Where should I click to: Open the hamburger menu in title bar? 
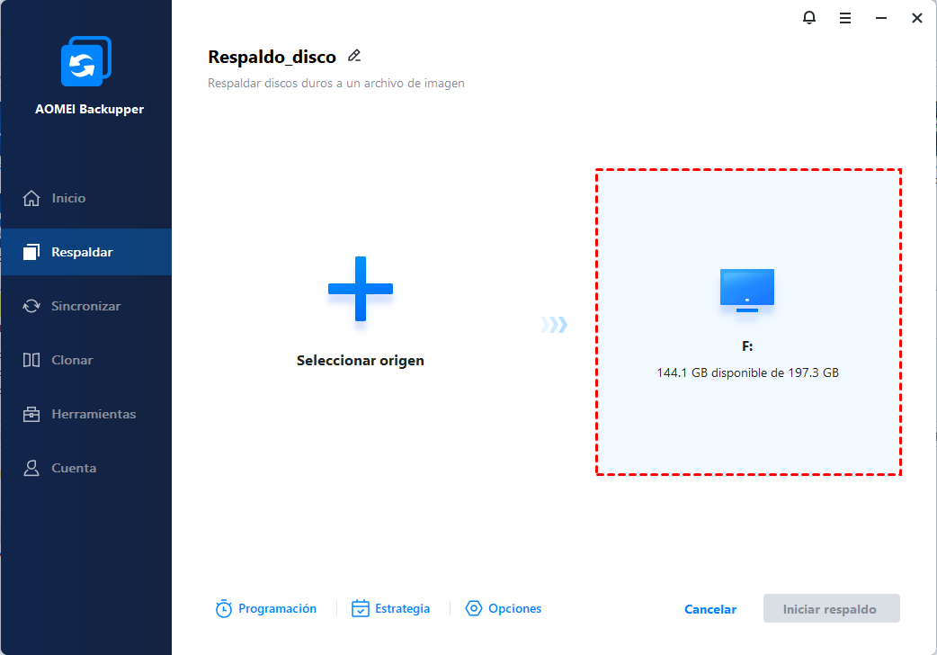845,18
